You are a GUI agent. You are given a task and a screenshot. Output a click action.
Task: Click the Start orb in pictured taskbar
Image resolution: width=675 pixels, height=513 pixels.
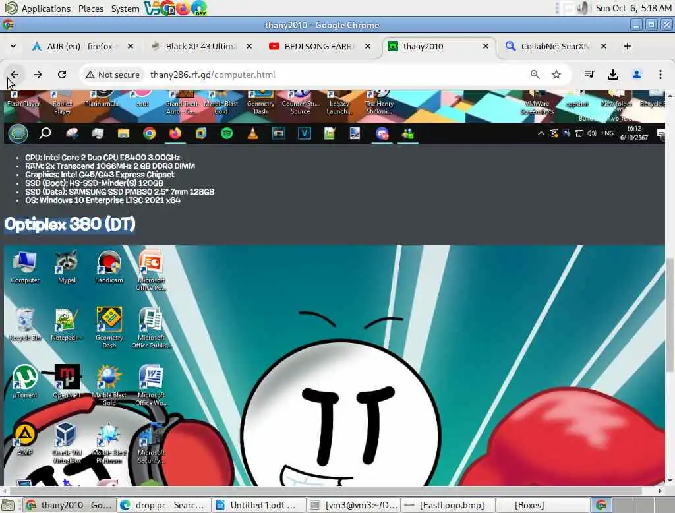(x=18, y=134)
